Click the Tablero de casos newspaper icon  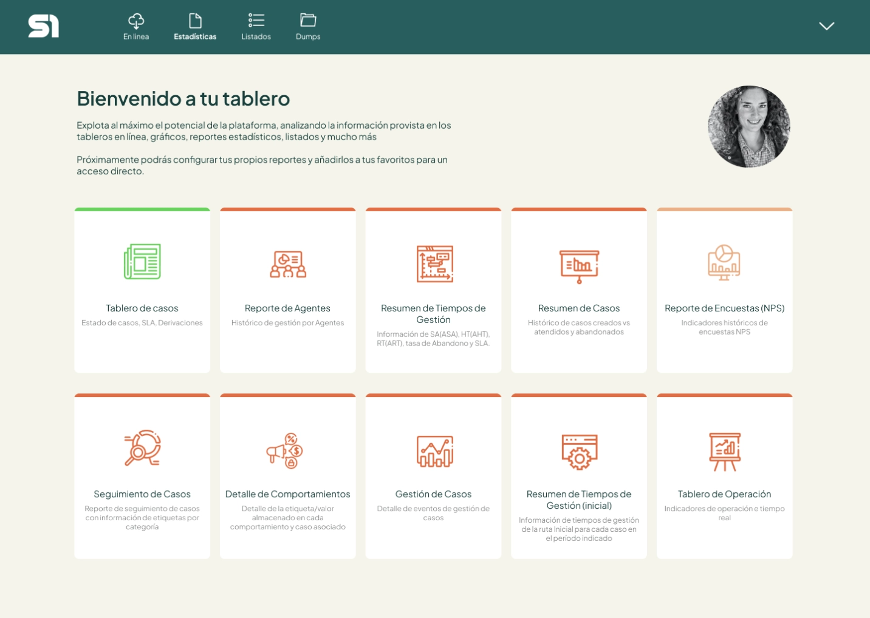point(142,262)
